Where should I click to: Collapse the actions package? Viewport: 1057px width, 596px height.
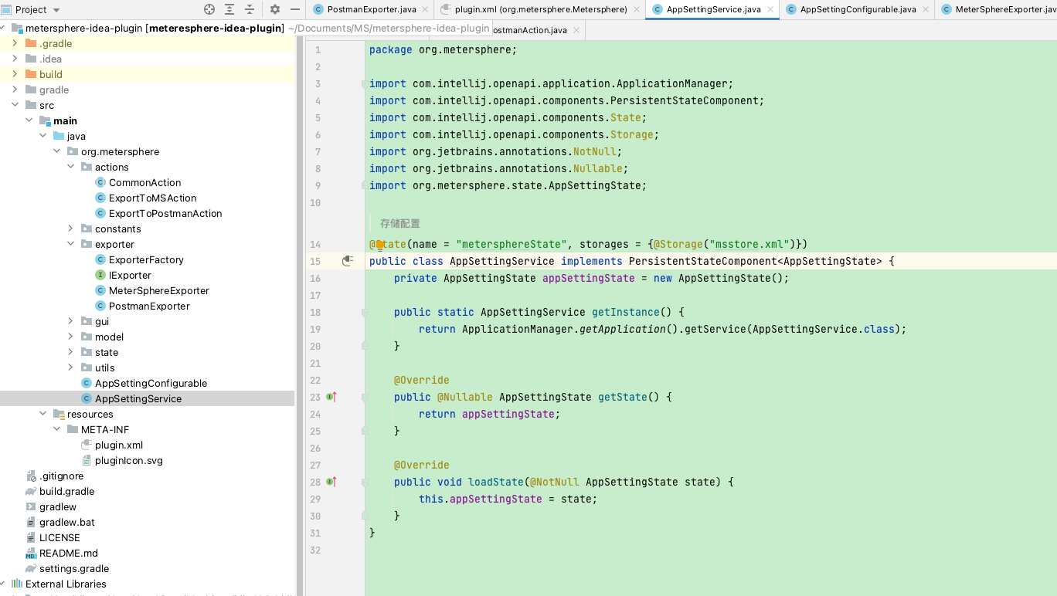pos(70,167)
